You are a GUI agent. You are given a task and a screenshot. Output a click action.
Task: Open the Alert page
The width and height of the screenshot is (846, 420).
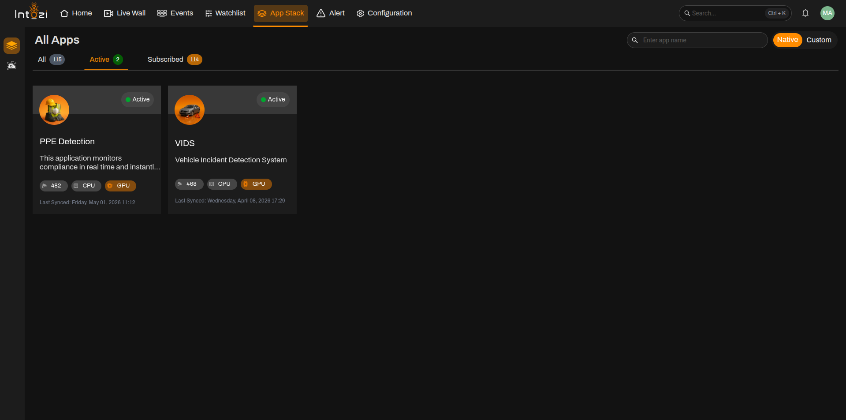point(331,13)
